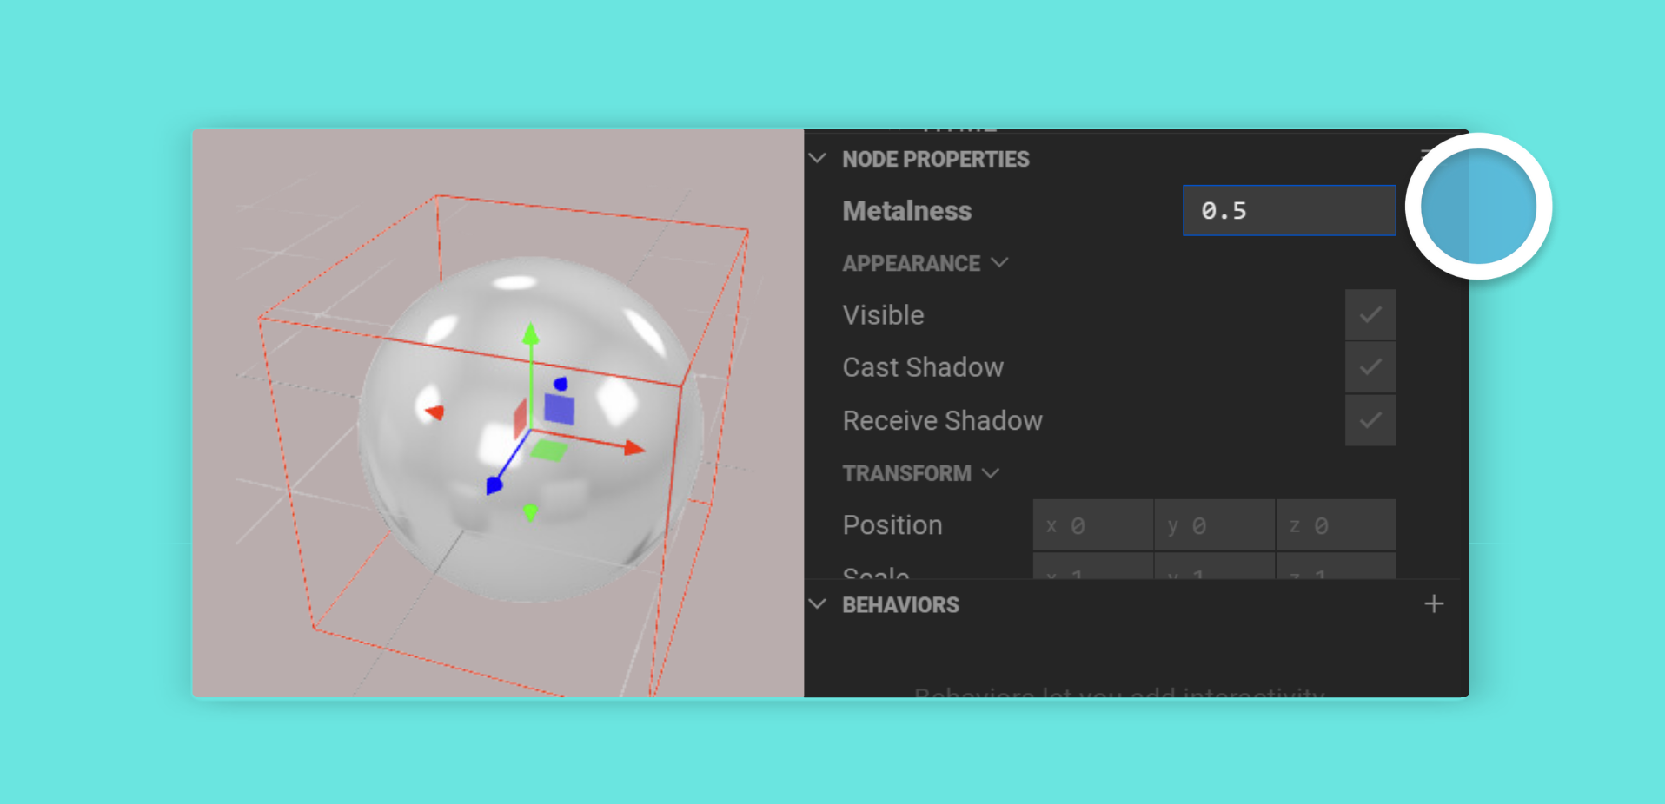Click the Position z value field
1665x804 pixels.
point(1337,525)
